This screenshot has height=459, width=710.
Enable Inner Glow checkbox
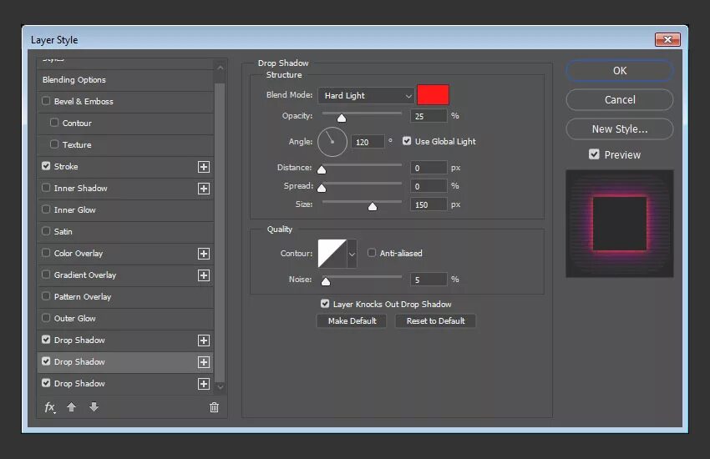point(46,209)
